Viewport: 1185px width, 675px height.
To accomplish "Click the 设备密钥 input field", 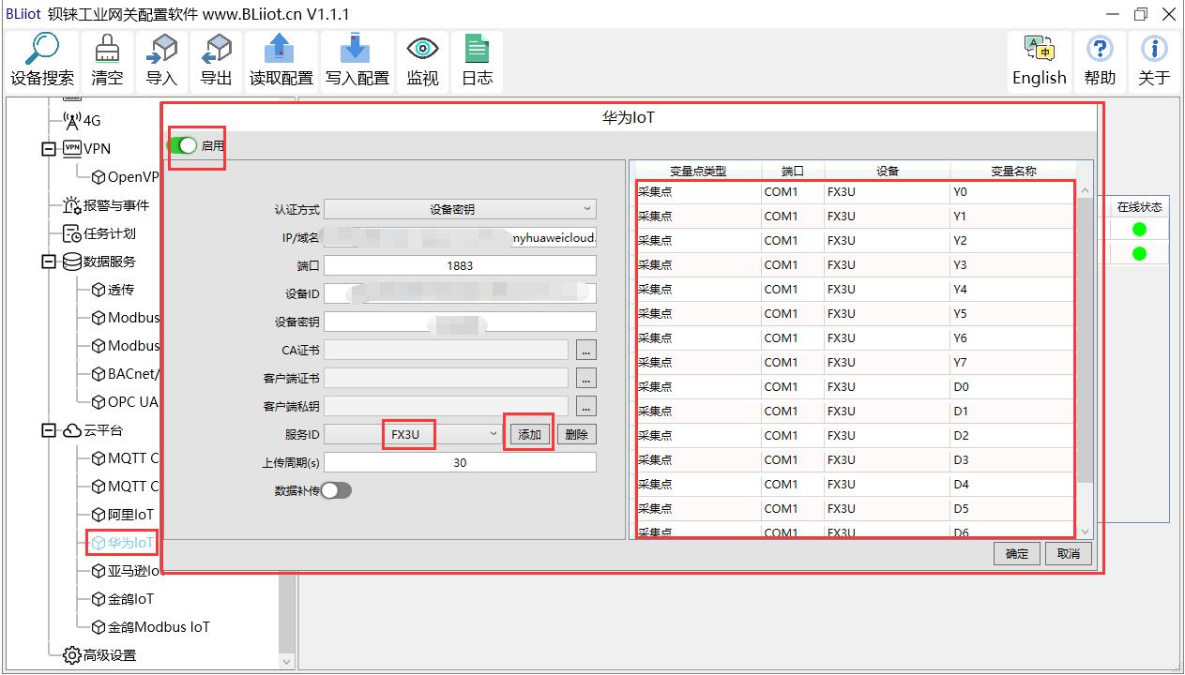I will 460,322.
